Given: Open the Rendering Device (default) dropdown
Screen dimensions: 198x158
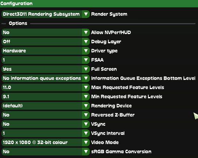Looking at the screenshot, I should [x=46, y=106].
